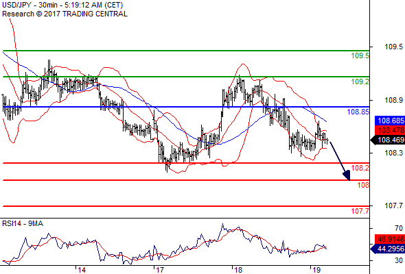
Task: Select the date marker 17 on time axis
Action: (x=160, y=270)
